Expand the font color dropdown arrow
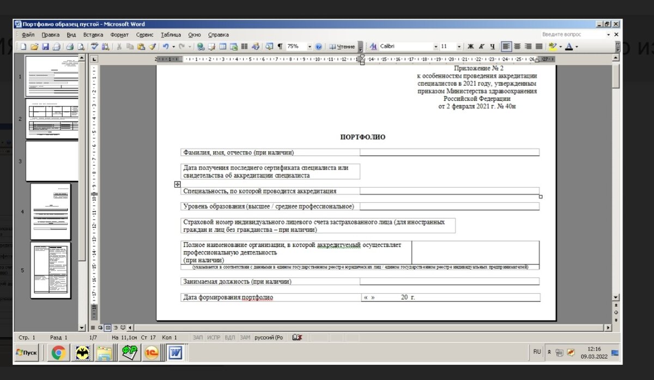654x380 pixels. click(x=577, y=47)
